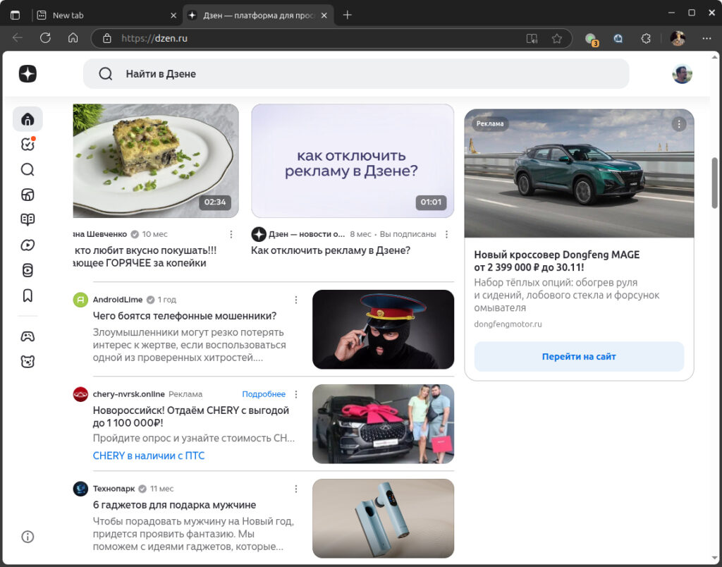Switch to the New tab browser tab
Image resolution: width=722 pixels, height=567 pixels.
(x=106, y=15)
